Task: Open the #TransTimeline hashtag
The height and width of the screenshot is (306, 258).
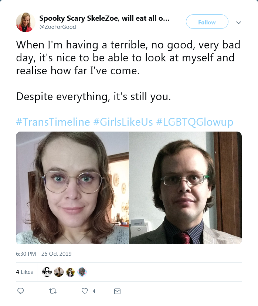Action: pos(53,122)
